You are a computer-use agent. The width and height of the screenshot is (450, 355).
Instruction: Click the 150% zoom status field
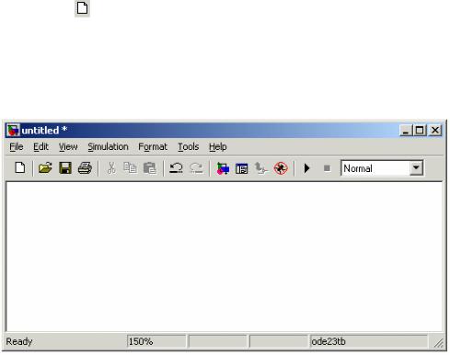click(x=156, y=341)
